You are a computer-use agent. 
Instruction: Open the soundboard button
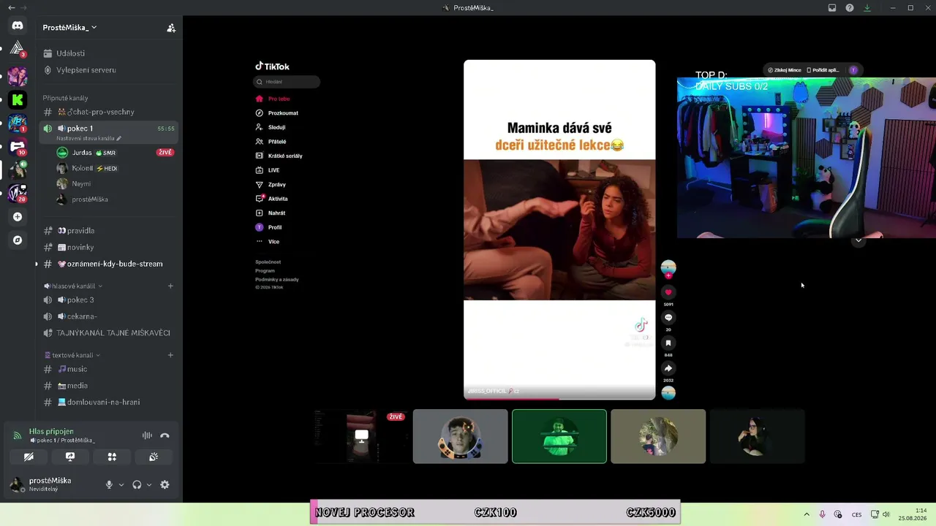point(154,457)
